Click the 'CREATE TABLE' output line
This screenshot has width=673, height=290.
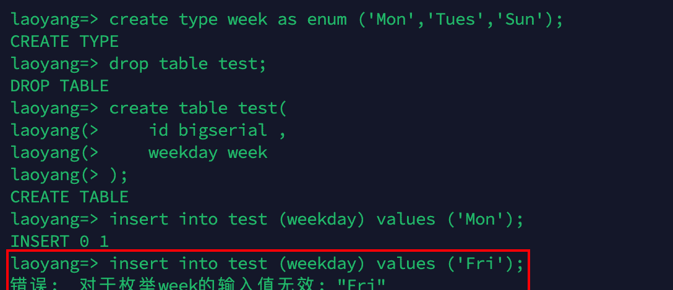tap(69, 197)
